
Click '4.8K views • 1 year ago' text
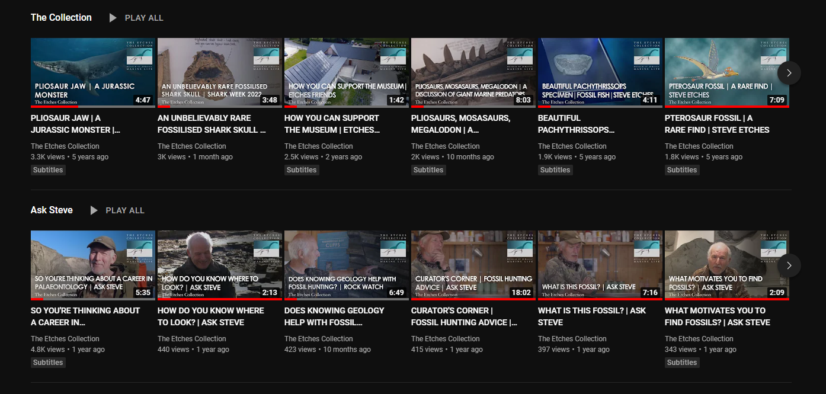68,350
